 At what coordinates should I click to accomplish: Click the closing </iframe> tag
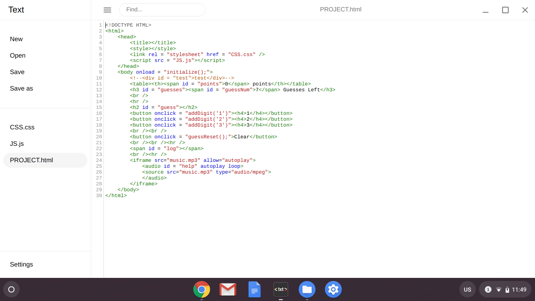click(144, 184)
